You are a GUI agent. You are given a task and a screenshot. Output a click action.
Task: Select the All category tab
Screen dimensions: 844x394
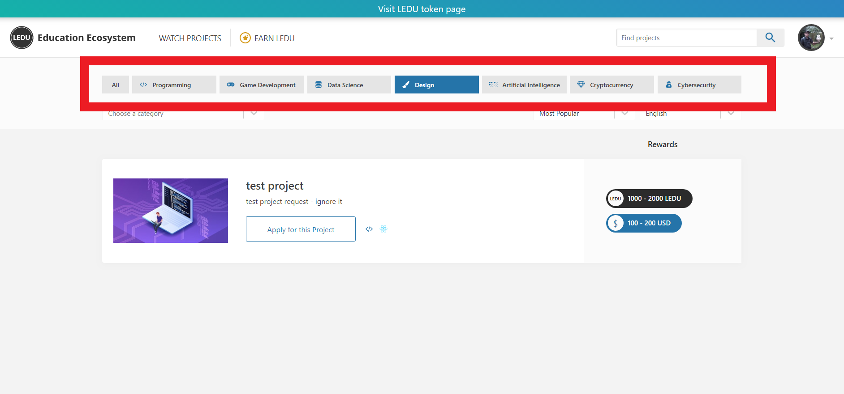(116, 85)
